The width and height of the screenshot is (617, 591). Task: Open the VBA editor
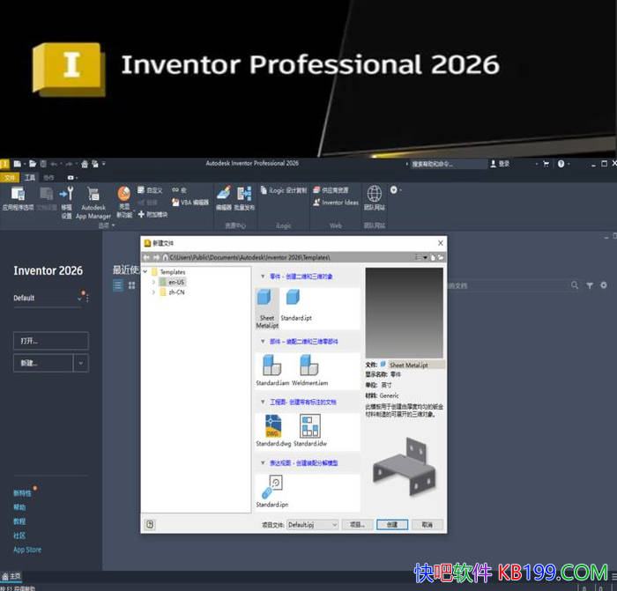pos(190,202)
